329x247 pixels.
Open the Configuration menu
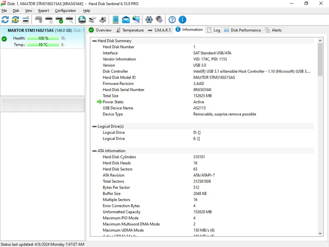pyautogui.click(x=65, y=11)
